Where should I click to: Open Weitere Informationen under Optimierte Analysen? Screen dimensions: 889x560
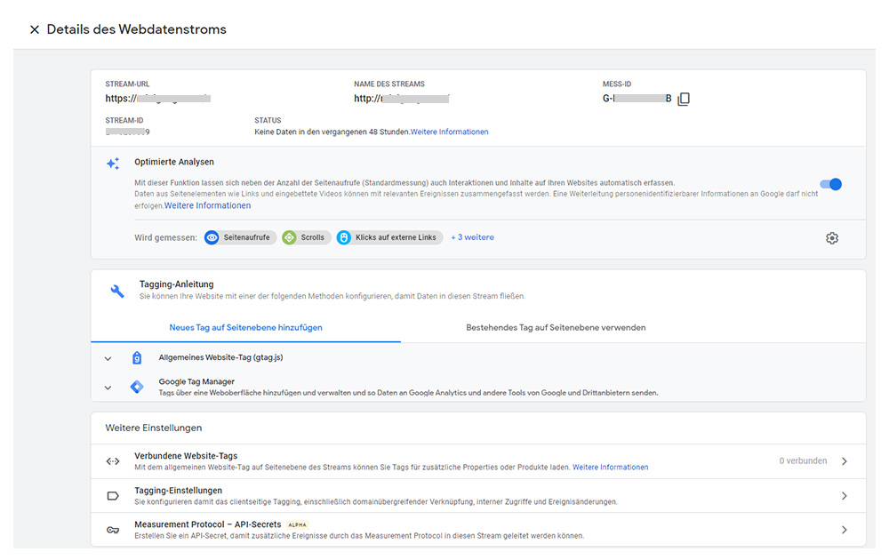[207, 205]
